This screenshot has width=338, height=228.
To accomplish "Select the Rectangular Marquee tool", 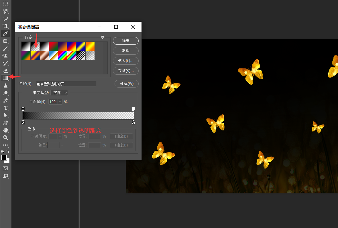I will coord(5,4).
